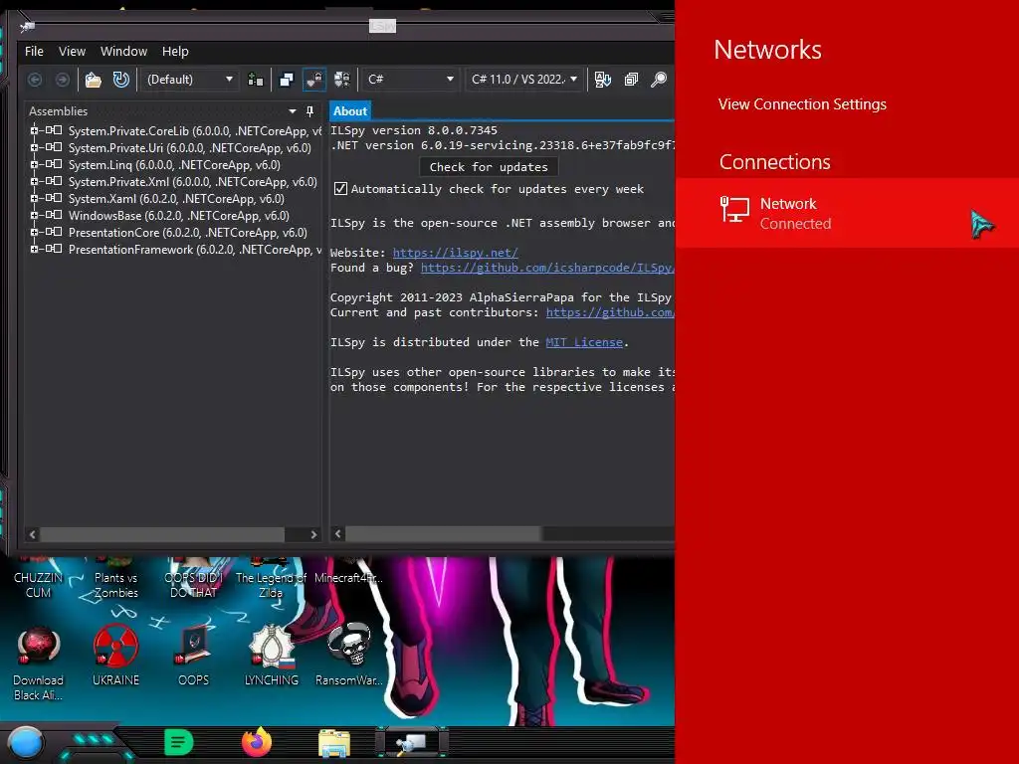The height and width of the screenshot is (764, 1019).
Task: Open The Legend of Zilda desktop shortcut
Action: click(x=271, y=577)
